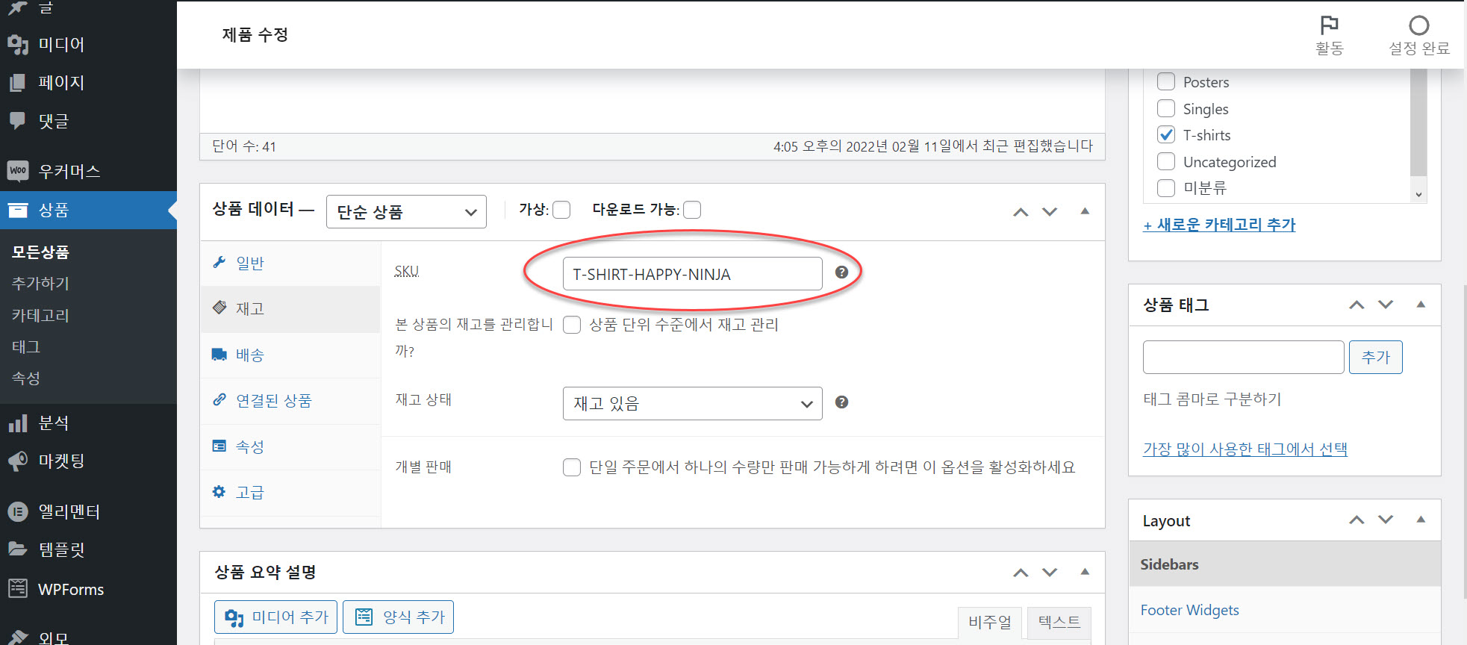Viewport: 1467px width, 645px height.
Task: Collapse the product data panel
Action: (x=1085, y=211)
